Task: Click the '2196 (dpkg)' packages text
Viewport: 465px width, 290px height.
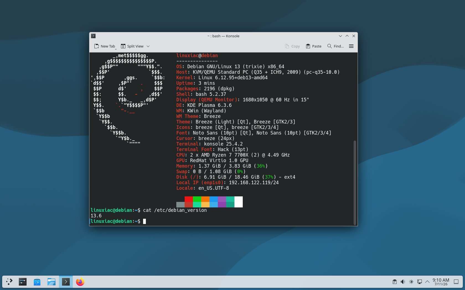Action: click(x=219, y=89)
